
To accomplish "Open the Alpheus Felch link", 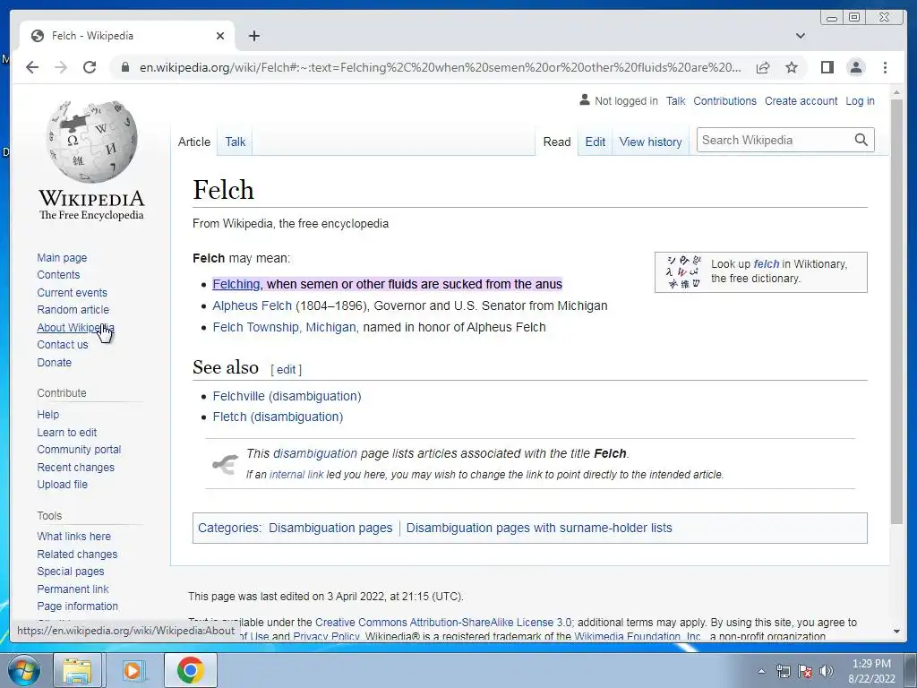I will 252,306.
